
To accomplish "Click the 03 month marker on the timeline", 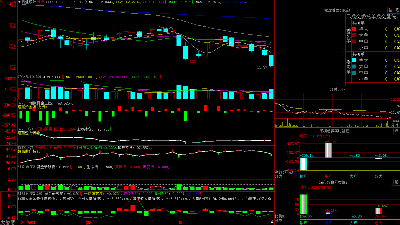I will point(181,222).
